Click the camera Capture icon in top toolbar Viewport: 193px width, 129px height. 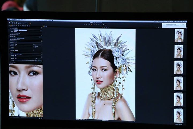pyautogui.click(x=12, y=23)
